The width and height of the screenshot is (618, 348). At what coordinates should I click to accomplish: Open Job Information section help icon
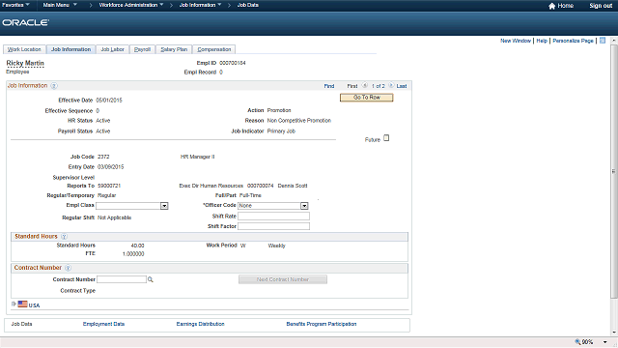coord(54,86)
